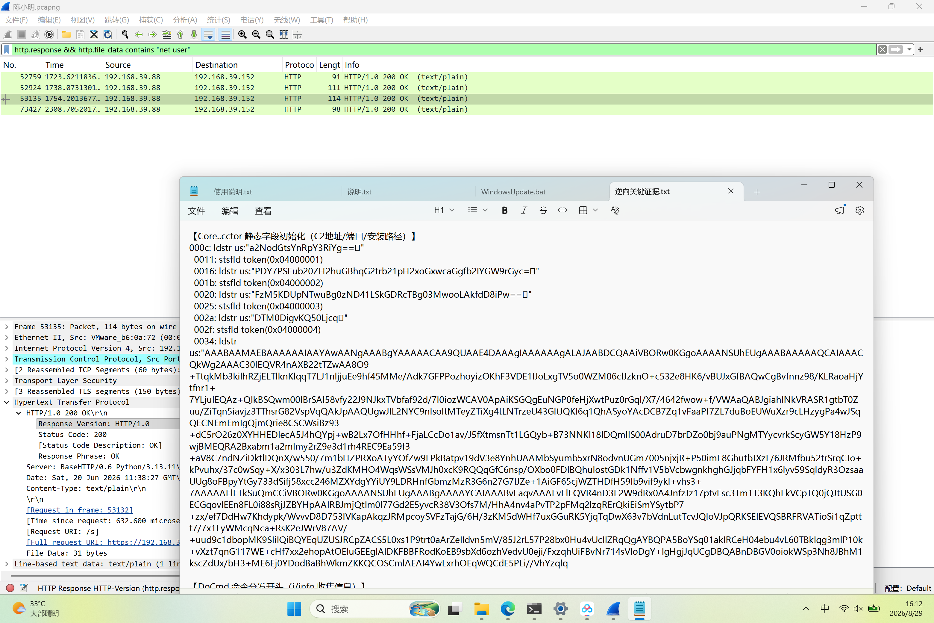Screen dimensions: 934x623
Task: Click the display filter text field
Action: tap(444, 50)
